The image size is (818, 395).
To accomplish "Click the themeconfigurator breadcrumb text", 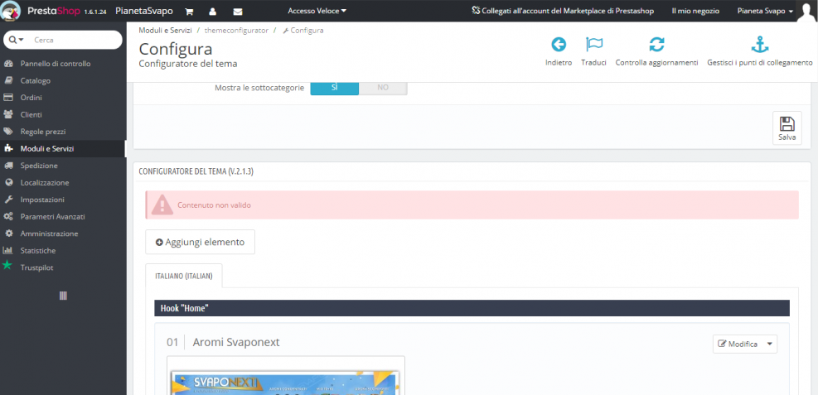I will (x=236, y=31).
